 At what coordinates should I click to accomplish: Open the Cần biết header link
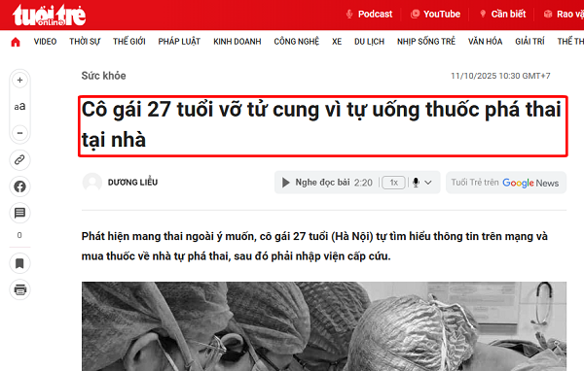click(502, 15)
